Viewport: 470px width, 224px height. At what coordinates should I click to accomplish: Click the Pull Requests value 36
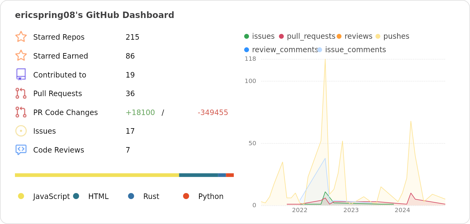(x=130, y=94)
